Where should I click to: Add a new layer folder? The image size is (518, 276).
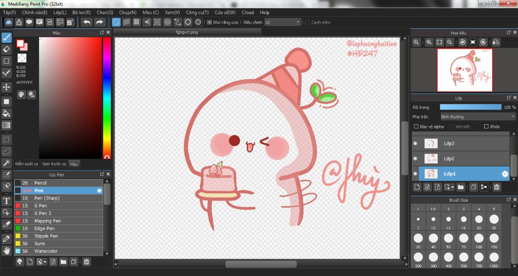[x=460, y=187]
